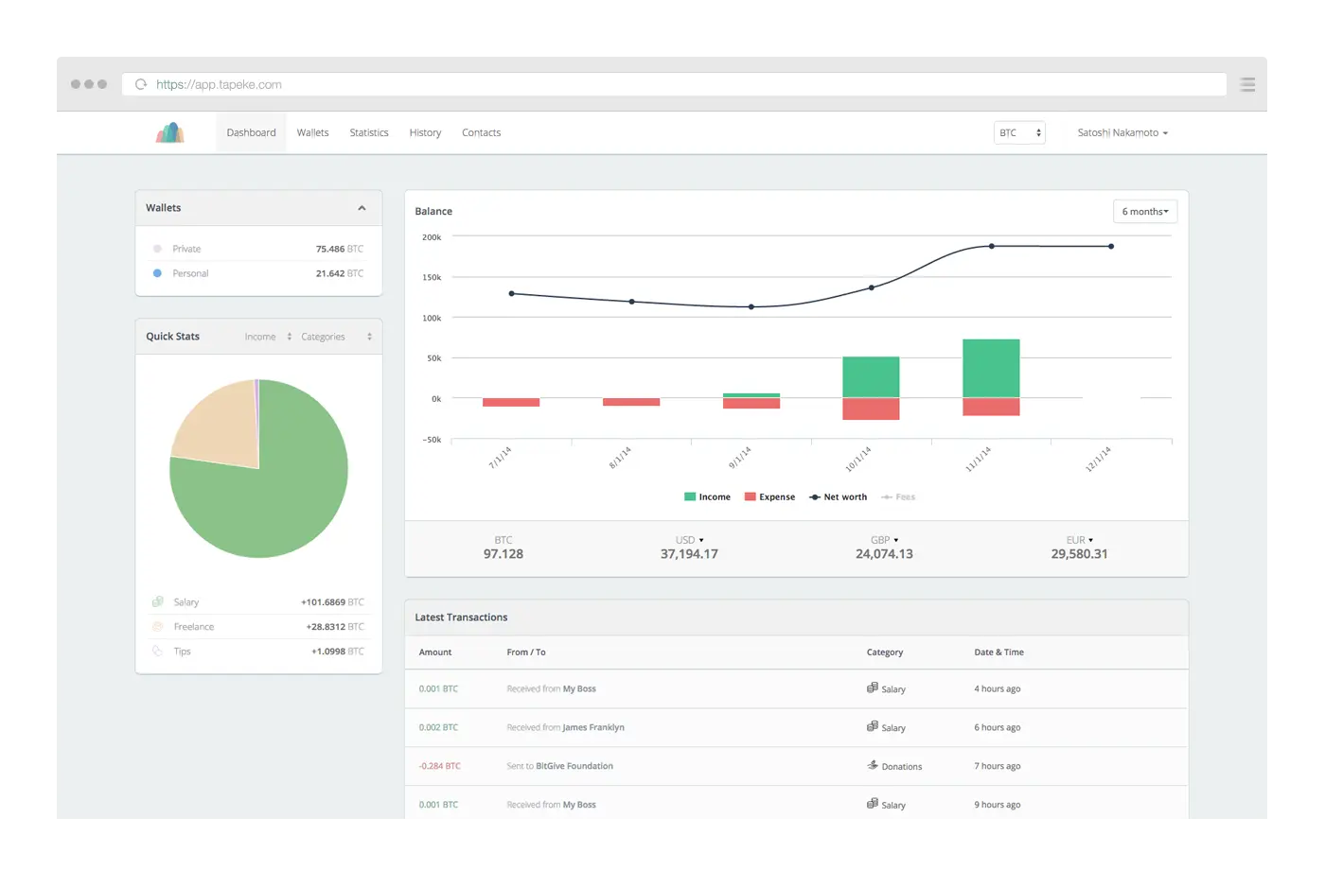This screenshot has height=887, width=1325.
Task: Click the browser reload icon
Action: pyautogui.click(x=141, y=84)
